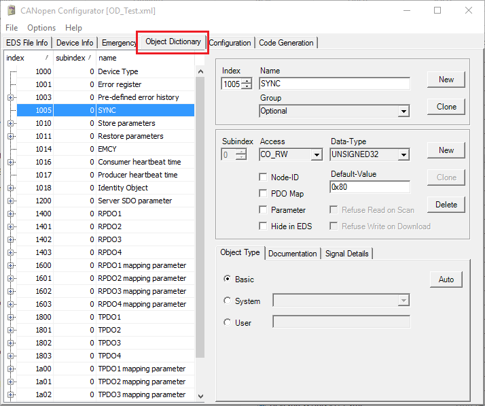Select the Object Dictionary tab

click(x=173, y=41)
